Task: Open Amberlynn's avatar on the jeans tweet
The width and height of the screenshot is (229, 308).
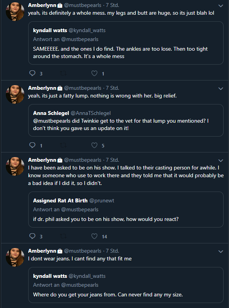Action: [x=15, y=257]
